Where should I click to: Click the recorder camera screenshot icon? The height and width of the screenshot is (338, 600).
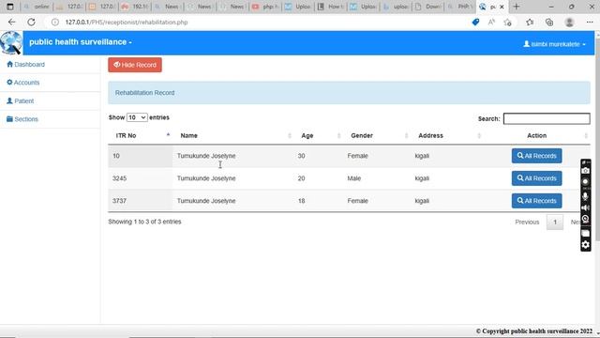coord(585,171)
